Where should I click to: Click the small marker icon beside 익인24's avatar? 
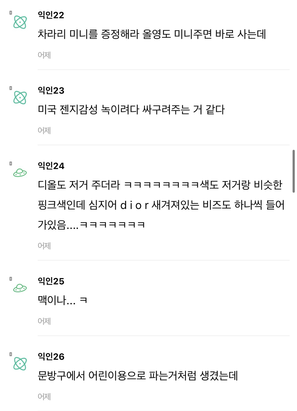click(11, 163)
